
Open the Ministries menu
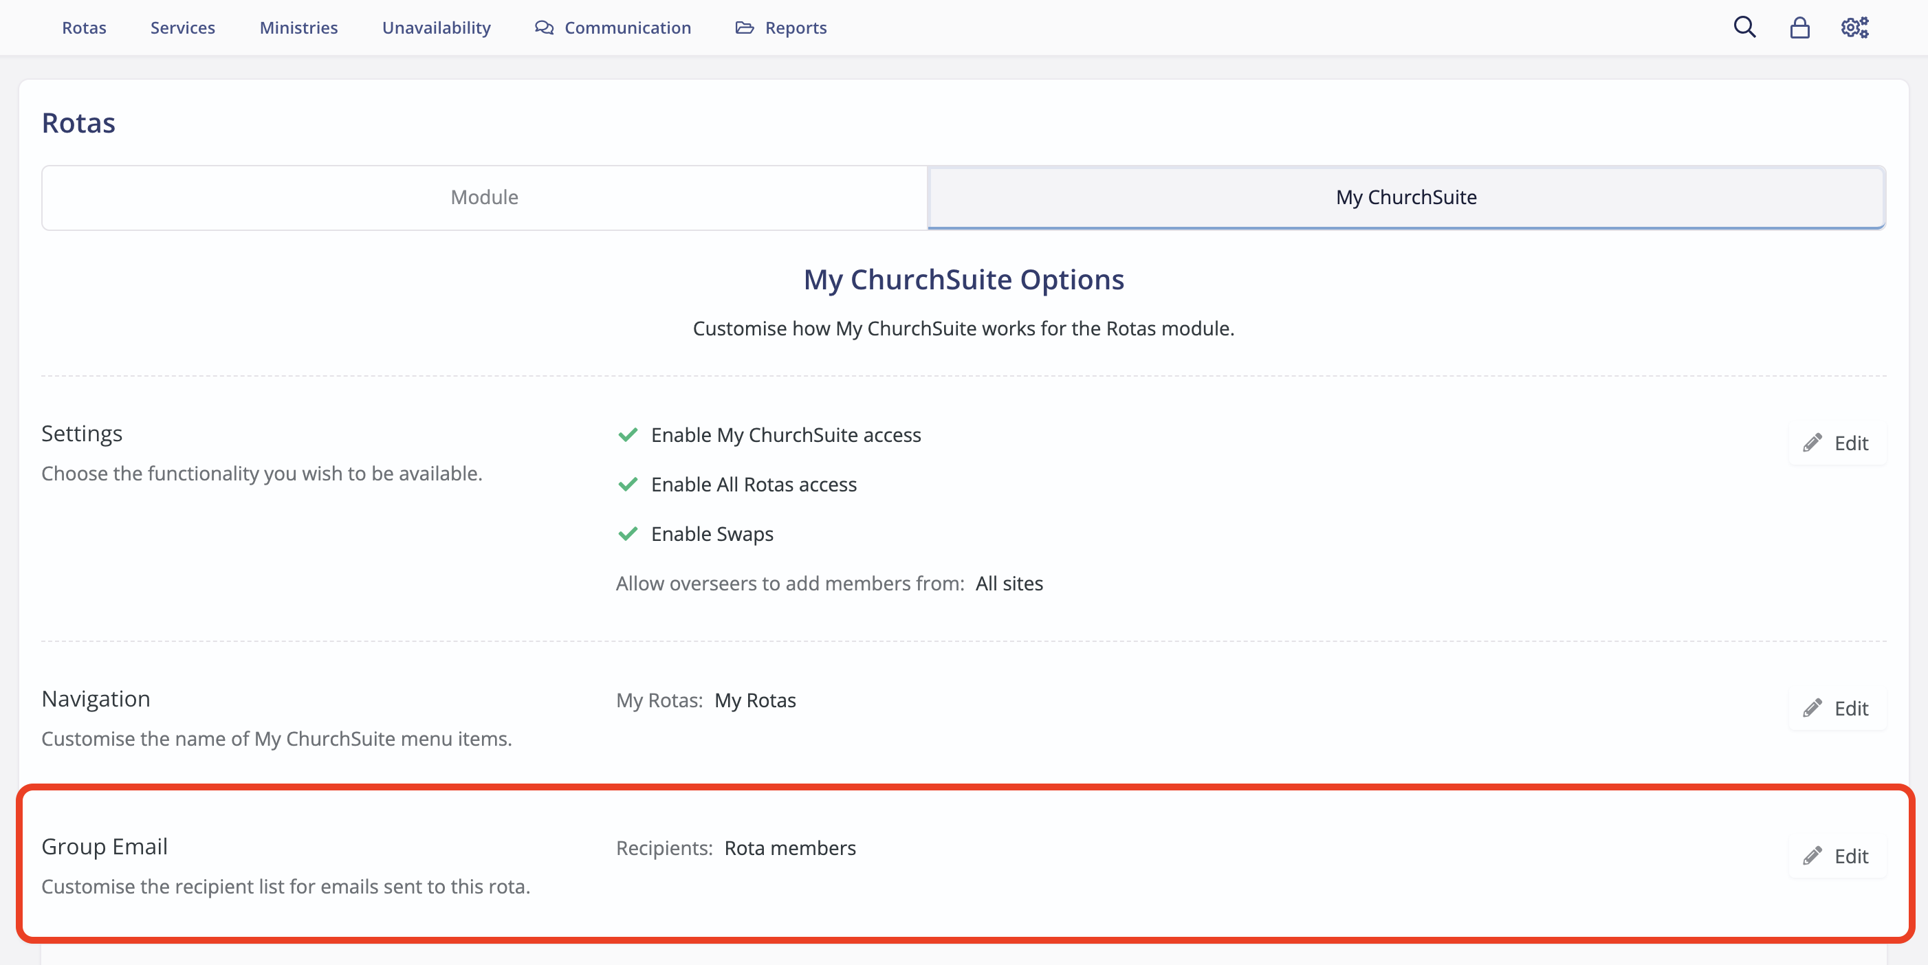click(x=298, y=27)
